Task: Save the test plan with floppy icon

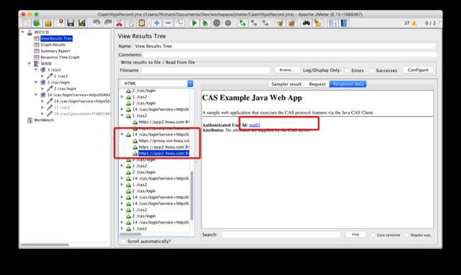Action: (70, 23)
